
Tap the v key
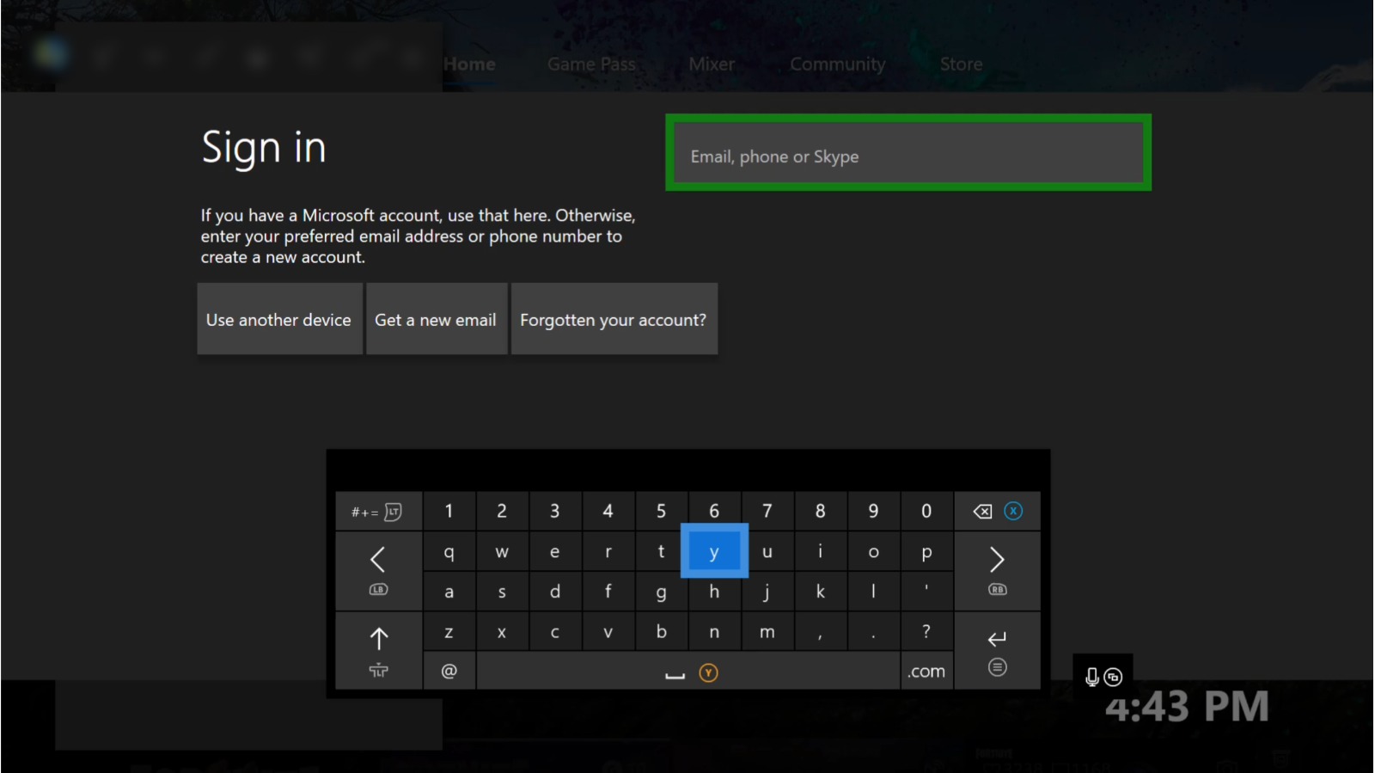608,631
